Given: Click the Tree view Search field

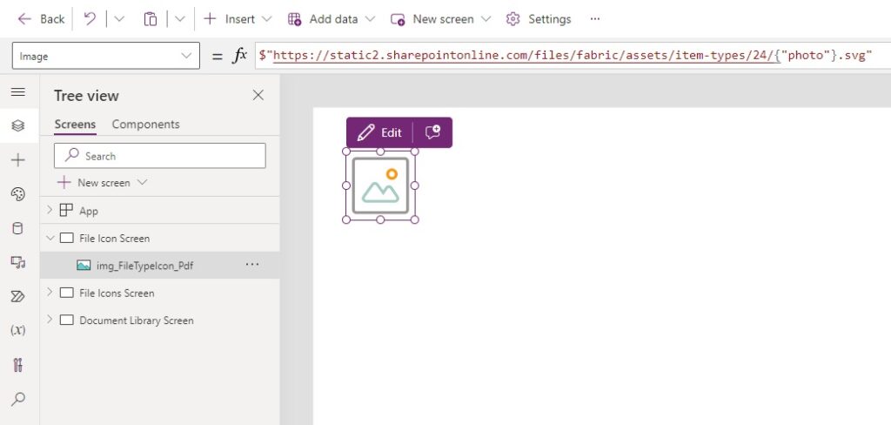Looking at the screenshot, I should pyautogui.click(x=160, y=156).
